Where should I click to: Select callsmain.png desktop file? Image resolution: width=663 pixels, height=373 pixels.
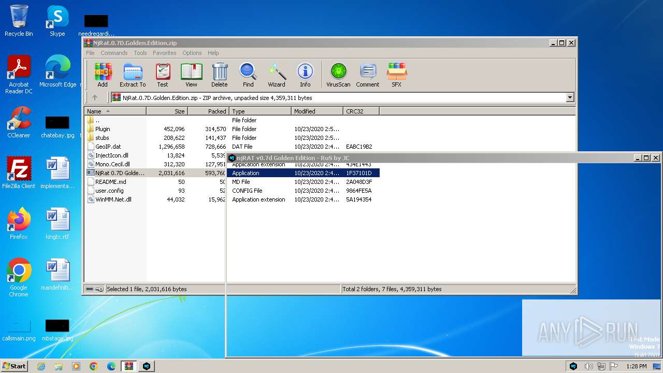pos(19,331)
